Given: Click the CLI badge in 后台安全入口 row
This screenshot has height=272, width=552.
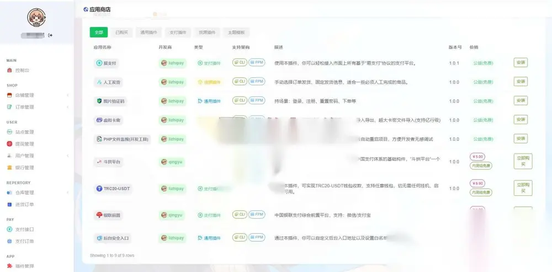Looking at the screenshot, I should click(240, 237).
